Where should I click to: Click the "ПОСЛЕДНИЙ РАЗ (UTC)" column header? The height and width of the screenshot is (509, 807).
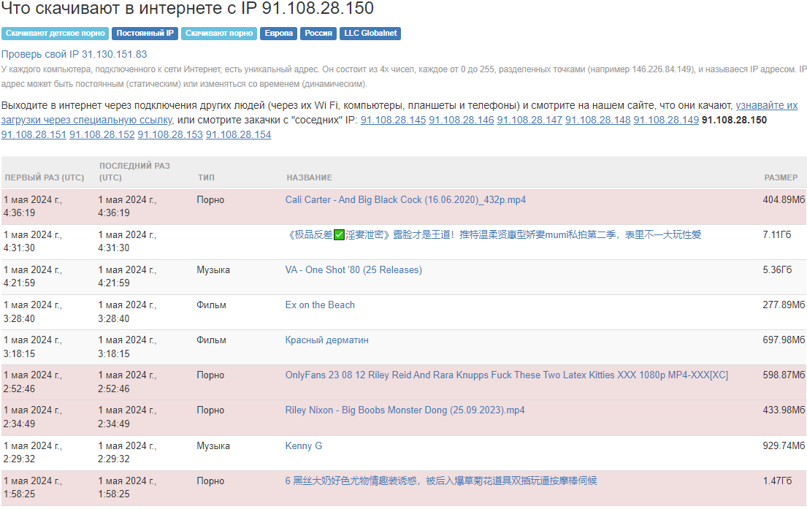coord(134,172)
